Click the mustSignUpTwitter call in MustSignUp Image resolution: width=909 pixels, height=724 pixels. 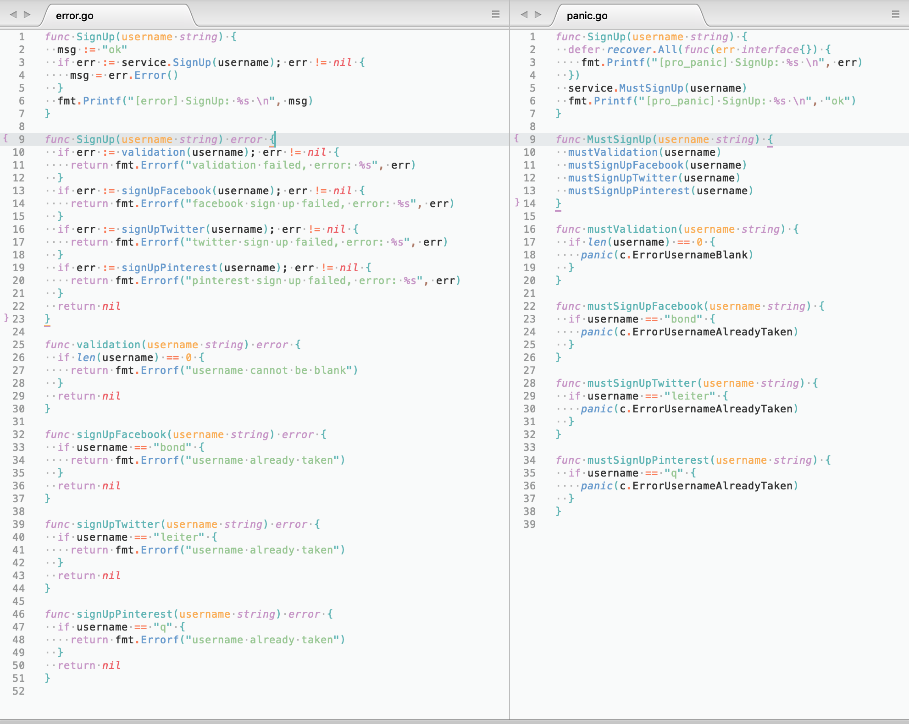click(x=622, y=178)
